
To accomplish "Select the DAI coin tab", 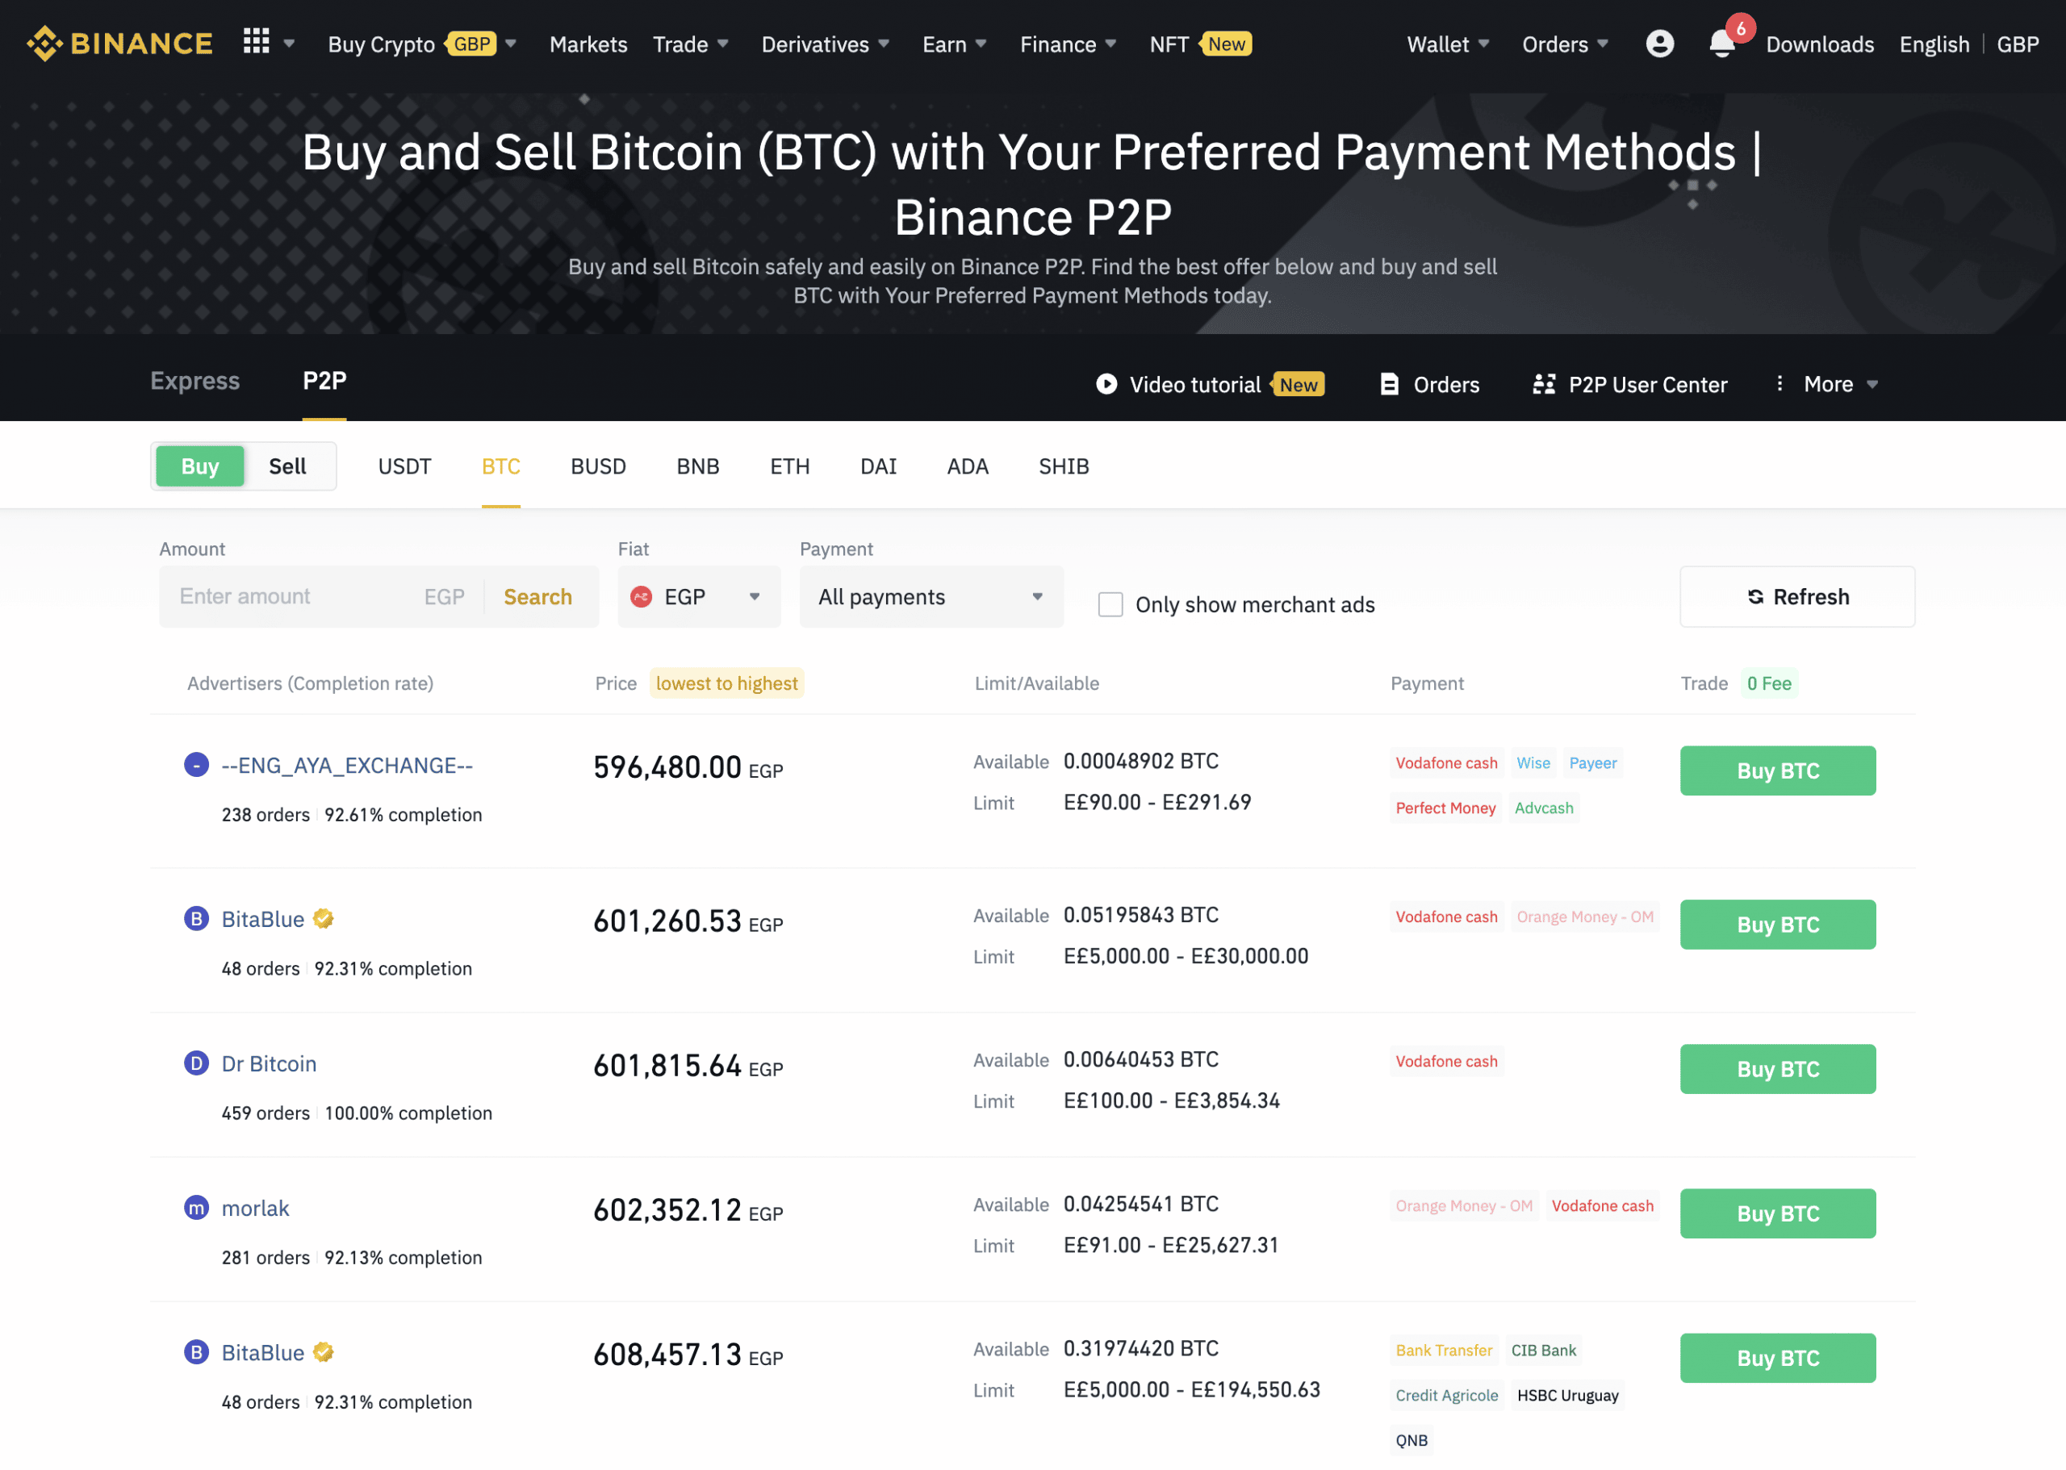I will 878,466.
